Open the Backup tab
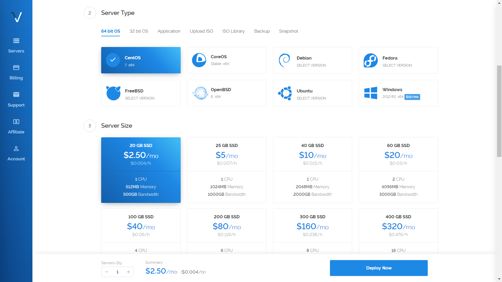This screenshot has width=502, height=282. [262, 31]
